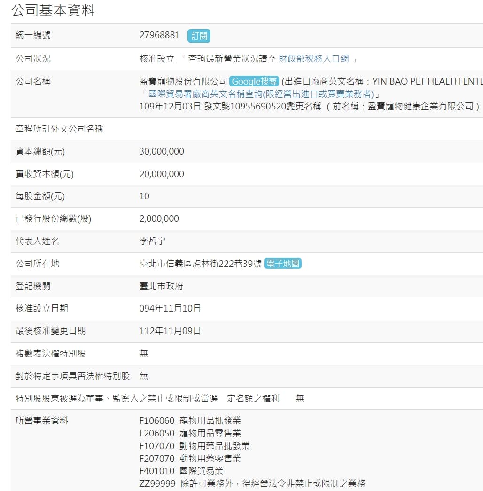Image resolution: width=483 pixels, height=491 pixels.
Task: Click the 核准設立 status text
Action: (157, 59)
